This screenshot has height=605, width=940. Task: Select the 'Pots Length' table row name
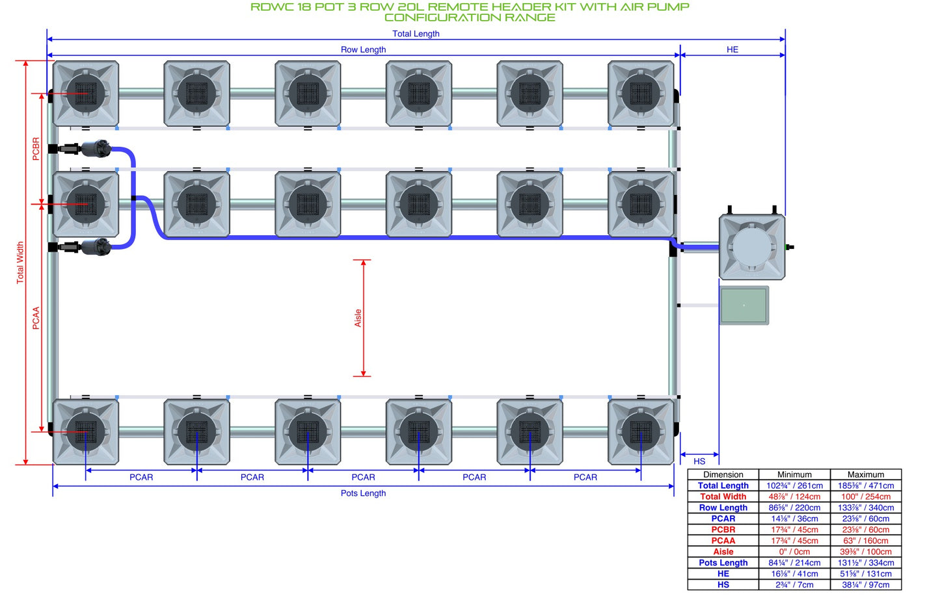click(723, 563)
